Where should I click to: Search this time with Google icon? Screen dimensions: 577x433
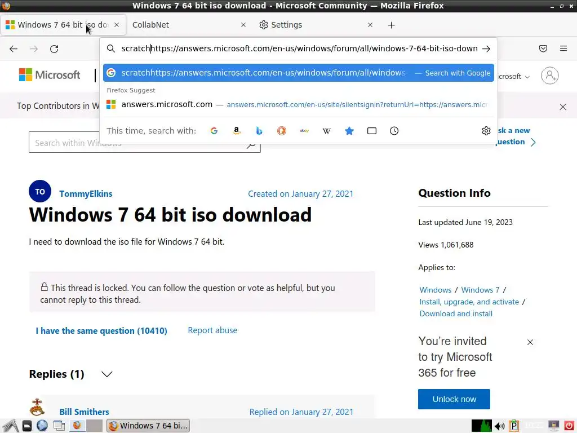point(214,131)
